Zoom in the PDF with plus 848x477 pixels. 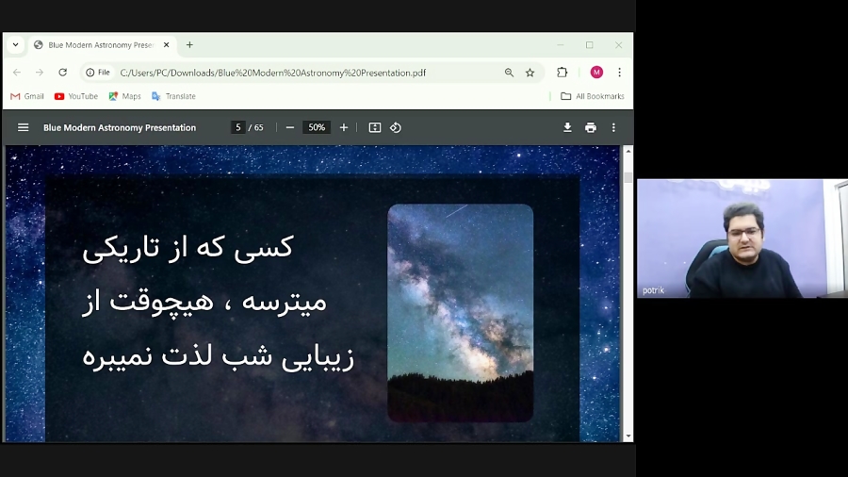[343, 127]
